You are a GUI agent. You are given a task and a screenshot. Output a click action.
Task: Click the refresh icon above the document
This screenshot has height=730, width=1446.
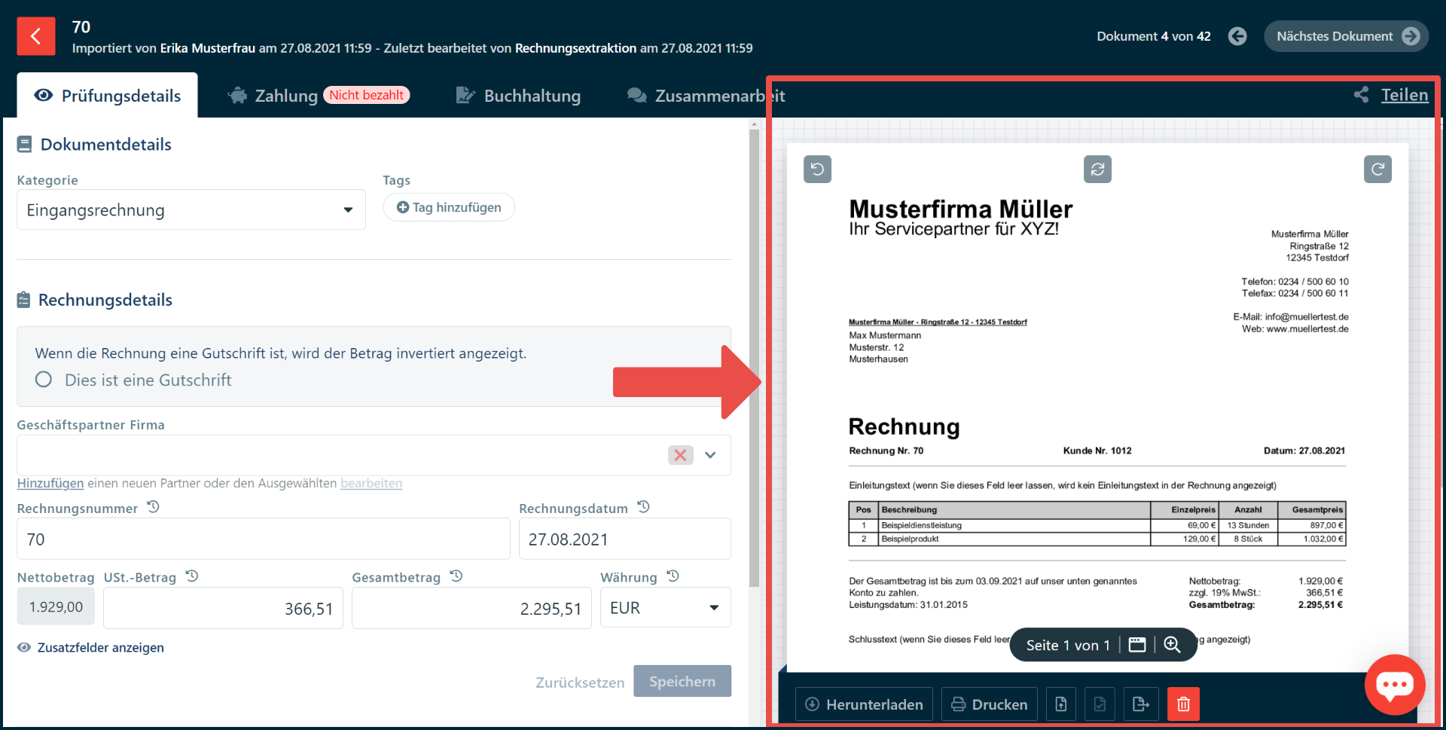1097,169
